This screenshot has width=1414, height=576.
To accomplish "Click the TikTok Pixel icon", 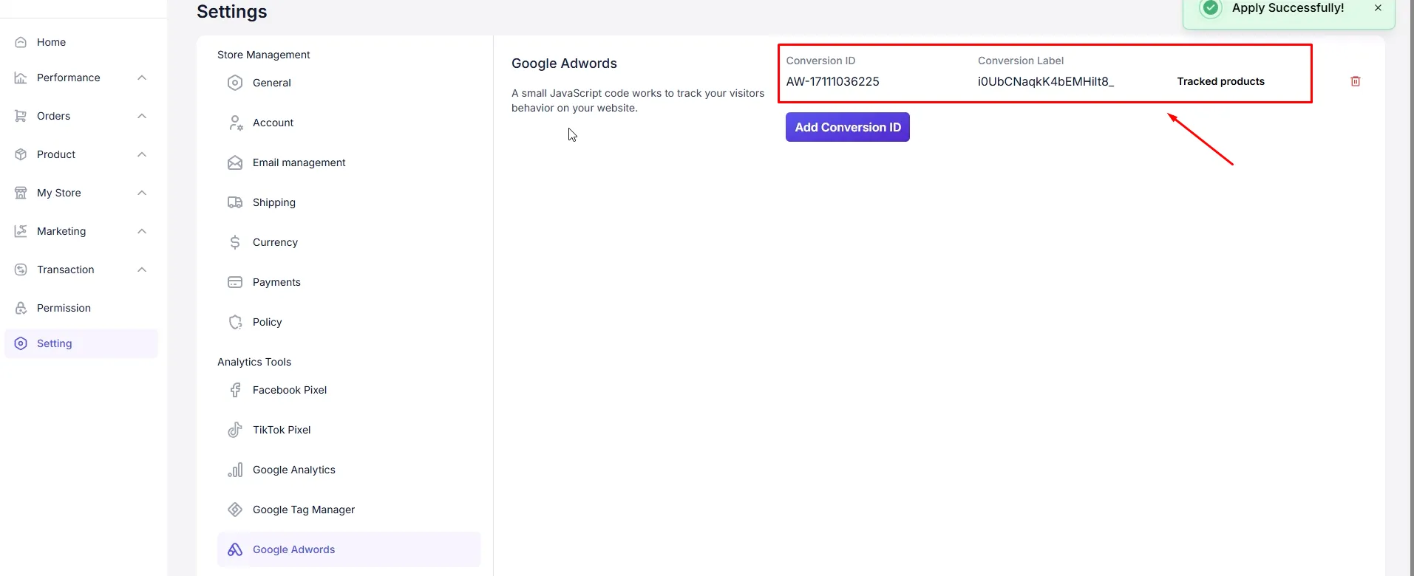I will 235,430.
